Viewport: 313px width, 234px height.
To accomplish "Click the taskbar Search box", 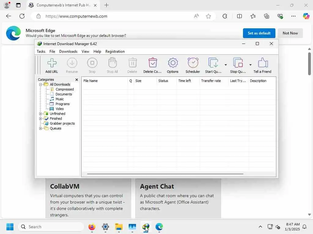I will [x=51, y=227].
